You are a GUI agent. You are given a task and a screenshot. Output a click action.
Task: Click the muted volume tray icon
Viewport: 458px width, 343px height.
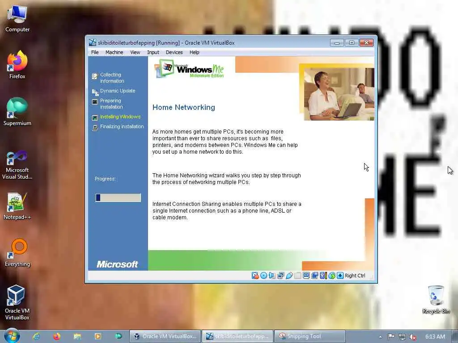pyautogui.click(x=413, y=337)
